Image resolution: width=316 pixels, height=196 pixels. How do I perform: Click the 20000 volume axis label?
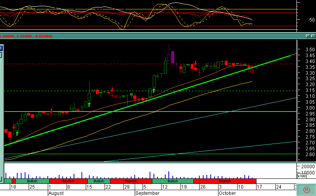tap(308, 166)
